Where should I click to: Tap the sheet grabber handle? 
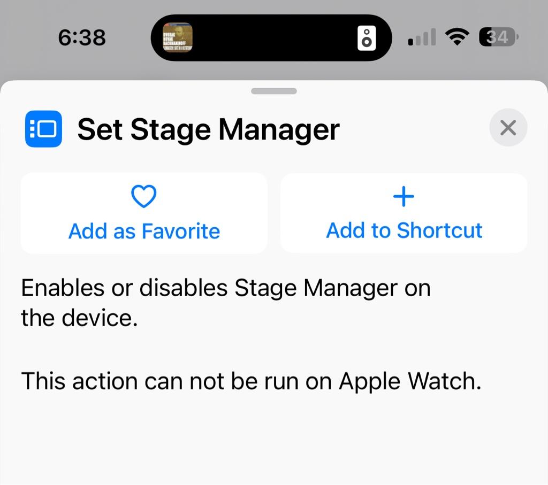pyautogui.click(x=274, y=91)
